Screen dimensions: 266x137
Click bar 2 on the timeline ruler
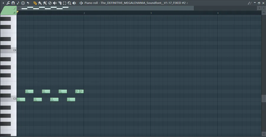coord(84,13)
